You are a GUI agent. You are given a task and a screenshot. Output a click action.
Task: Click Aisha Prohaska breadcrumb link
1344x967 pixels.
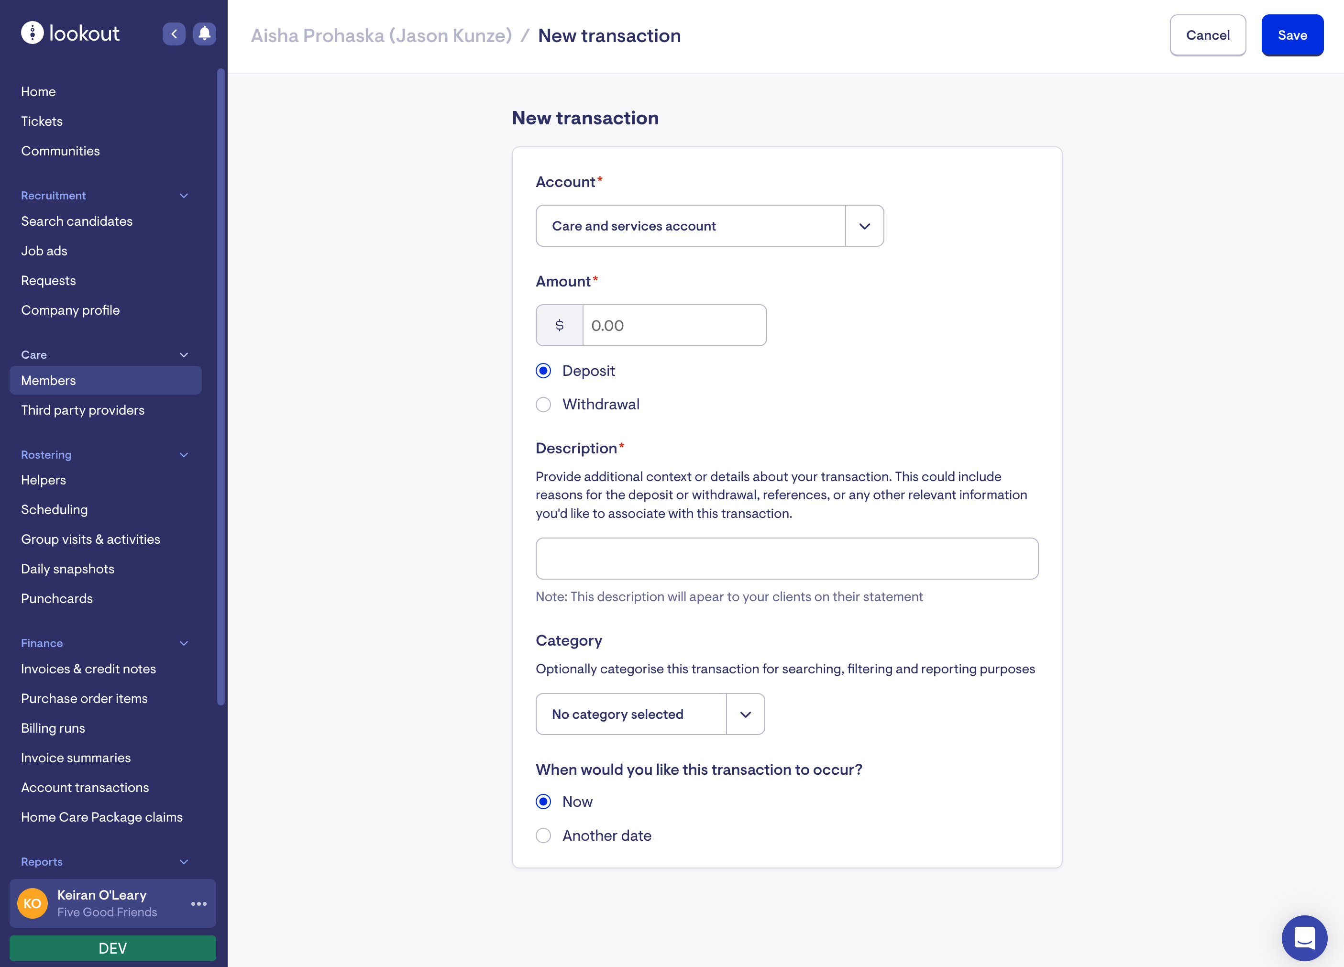(381, 35)
